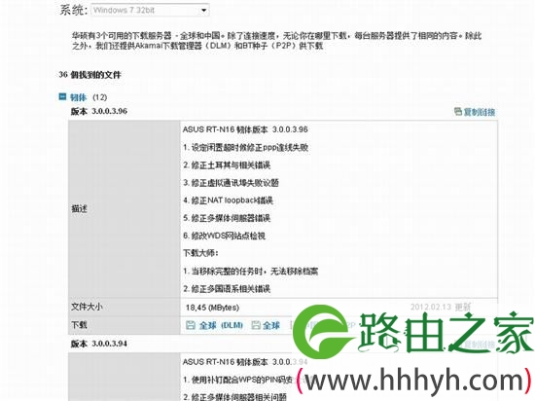Screen dimensions: 535x401
Task: Click the arrow of the 系统 combo box
Action: click(x=203, y=11)
